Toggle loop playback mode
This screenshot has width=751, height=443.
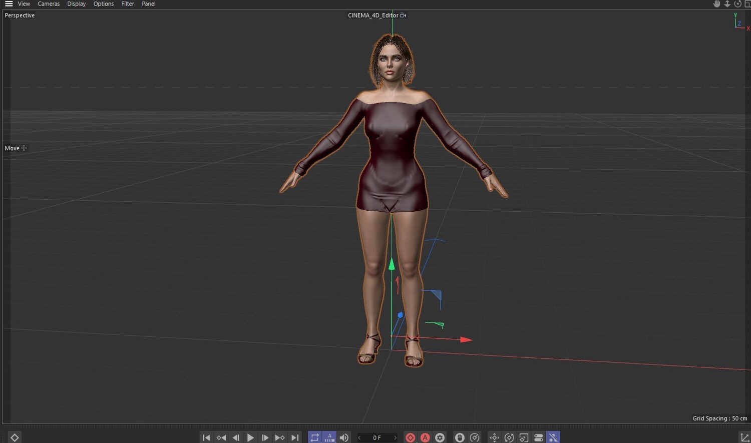[315, 437]
